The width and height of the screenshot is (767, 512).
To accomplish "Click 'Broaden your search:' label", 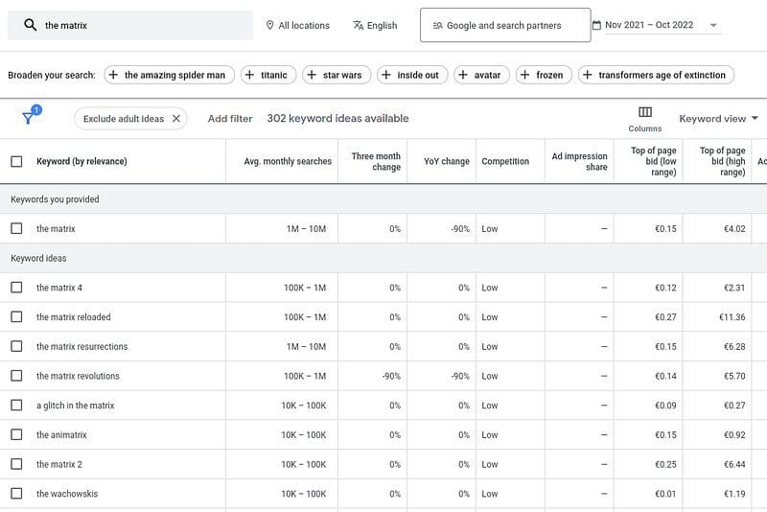I will coord(52,75).
